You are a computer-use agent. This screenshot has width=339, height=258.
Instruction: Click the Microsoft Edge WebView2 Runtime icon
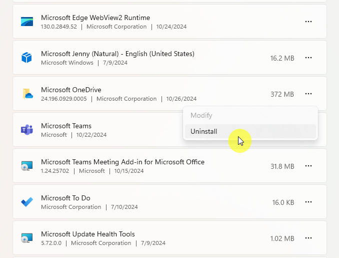click(27, 22)
